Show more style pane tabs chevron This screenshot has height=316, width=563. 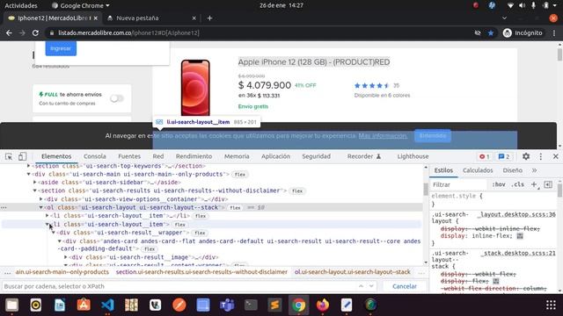coord(534,170)
